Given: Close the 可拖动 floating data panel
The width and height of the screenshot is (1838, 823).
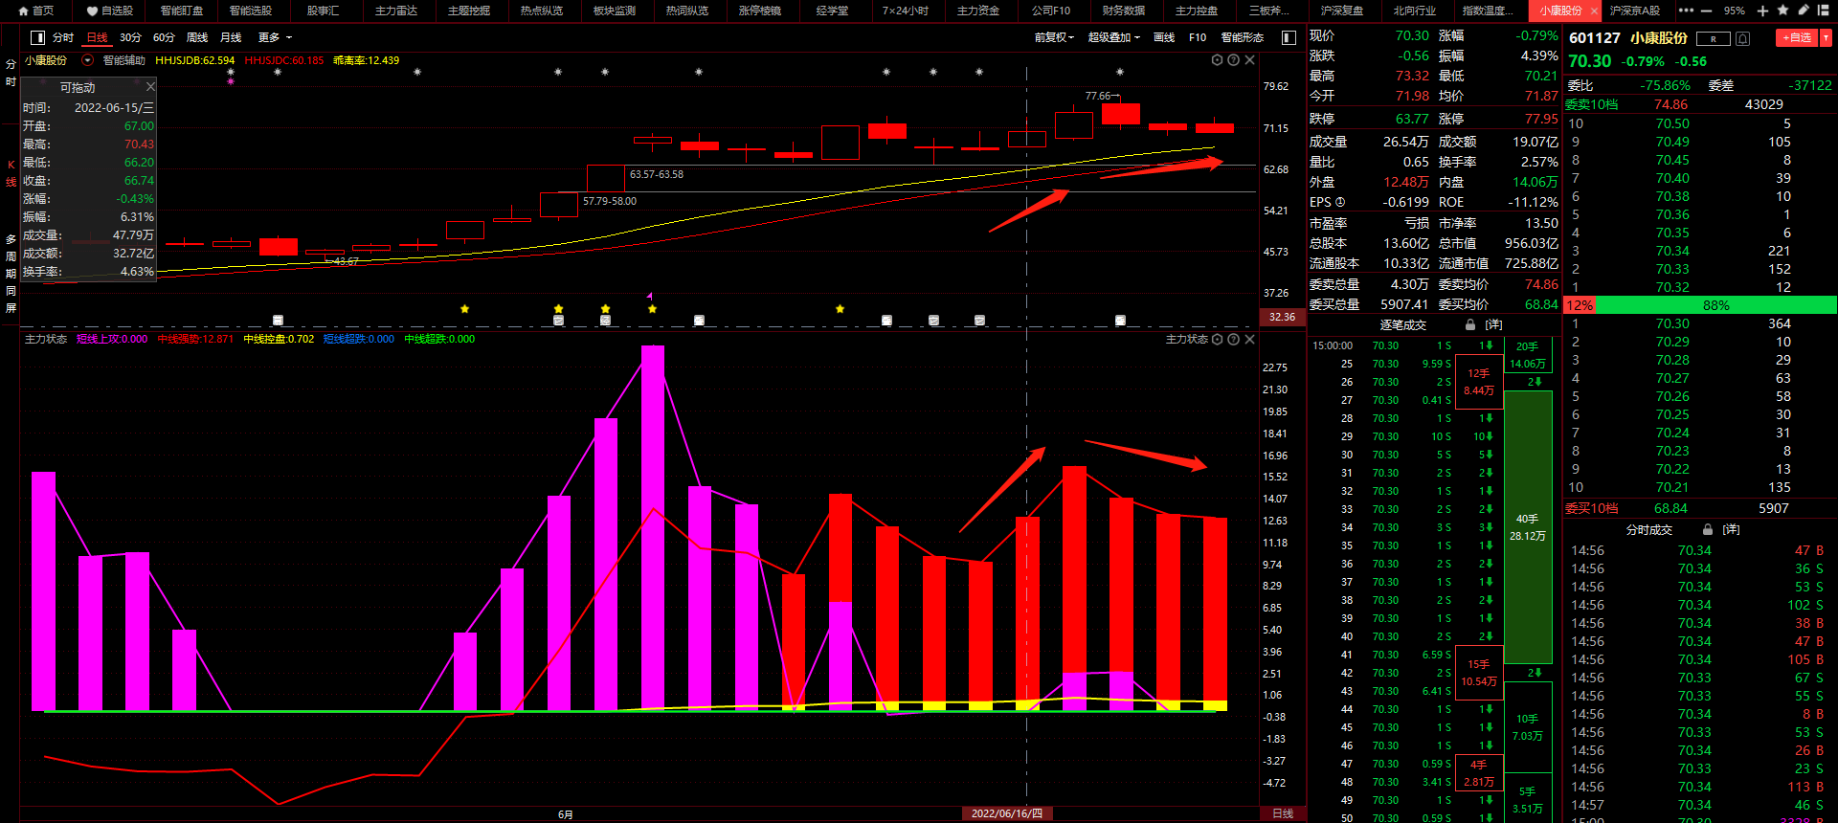Looking at the screenshot, I should click(x=150, y=86).
